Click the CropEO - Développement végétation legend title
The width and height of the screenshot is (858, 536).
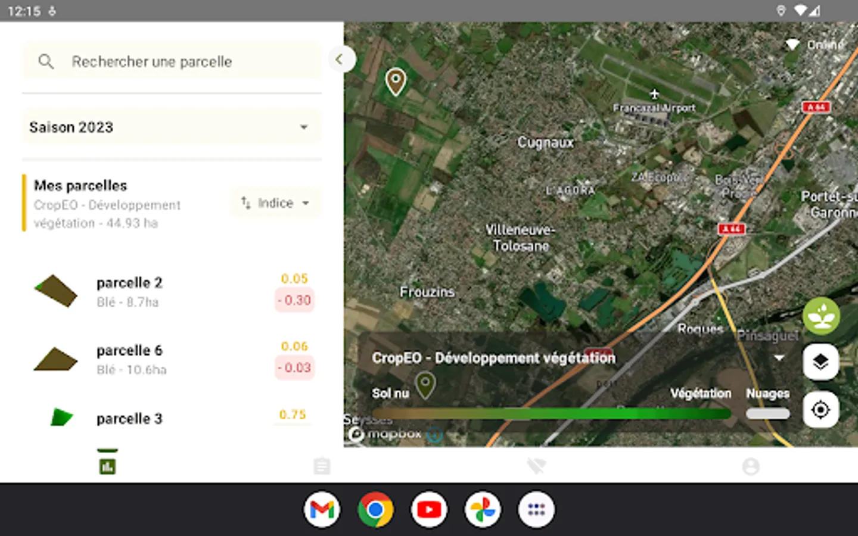tap(493, 358)
